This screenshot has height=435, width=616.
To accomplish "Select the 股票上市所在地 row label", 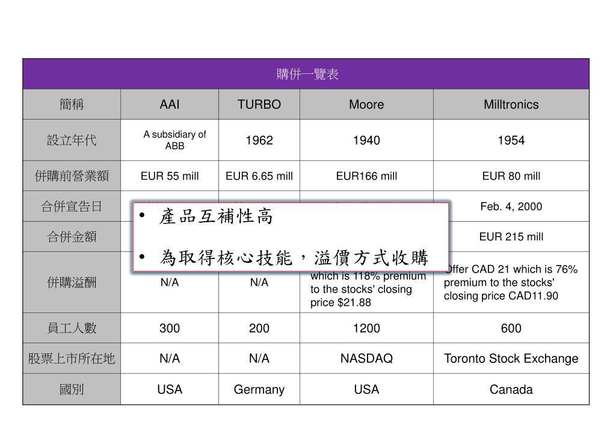I will coord(72,358).
